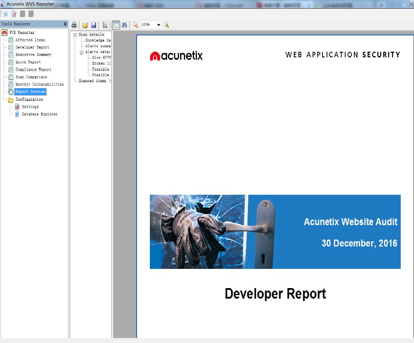Jump to Scanned items outline entry
Image resolution: width=414 pixels, height=343 pixels.
[x=95, y=81]
